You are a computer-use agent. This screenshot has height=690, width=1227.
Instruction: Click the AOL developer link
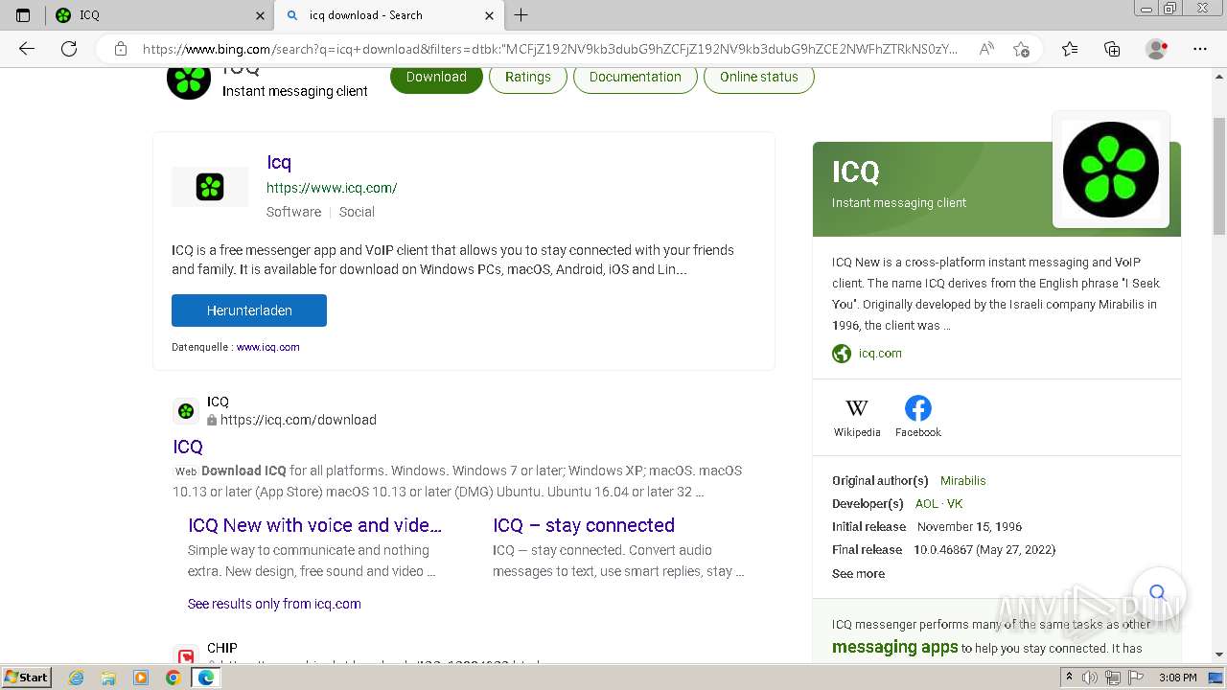[x=927, y=504]
